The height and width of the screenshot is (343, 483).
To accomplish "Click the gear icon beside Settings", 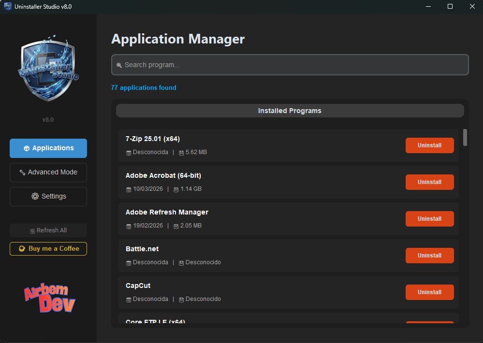I will coord(35,196).
